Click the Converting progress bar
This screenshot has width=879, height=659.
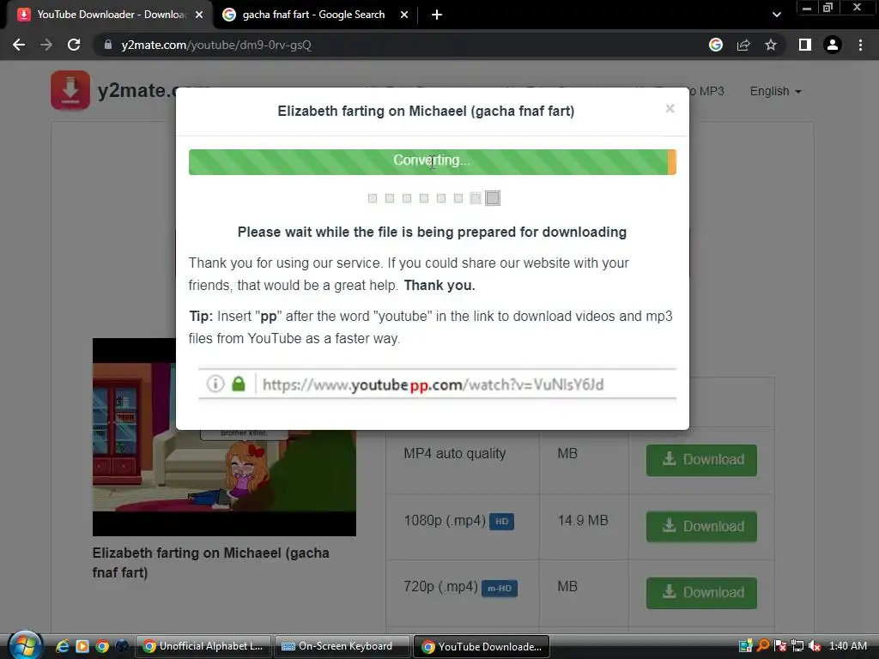[x=433, y=162]
